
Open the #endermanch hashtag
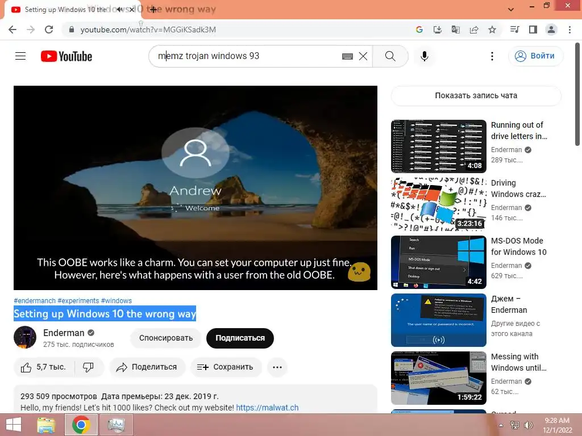(x=35, y=301)
